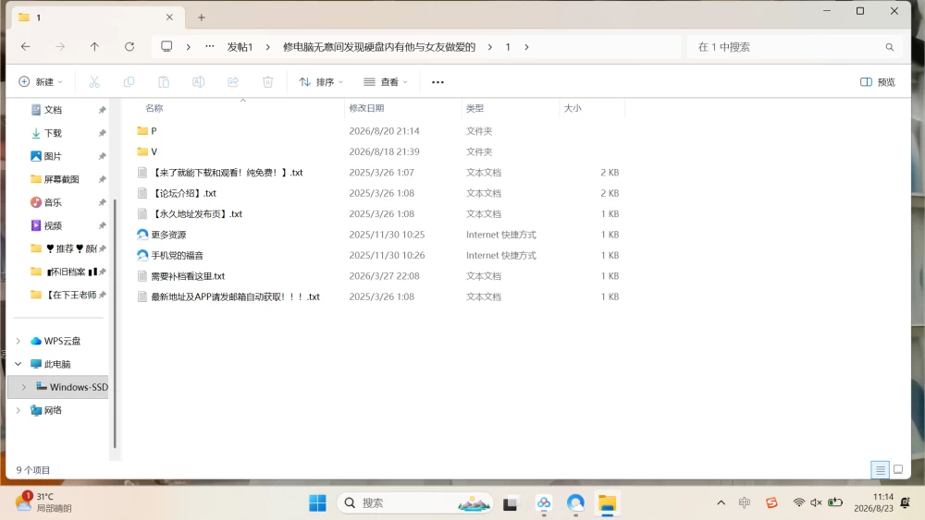Open Task View from the taskbar
This screenshot has height=520, width=925.
(x=511, y=503)
